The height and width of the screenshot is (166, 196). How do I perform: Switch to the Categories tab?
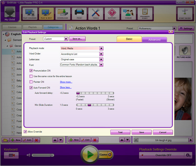(x=53, y=27)
